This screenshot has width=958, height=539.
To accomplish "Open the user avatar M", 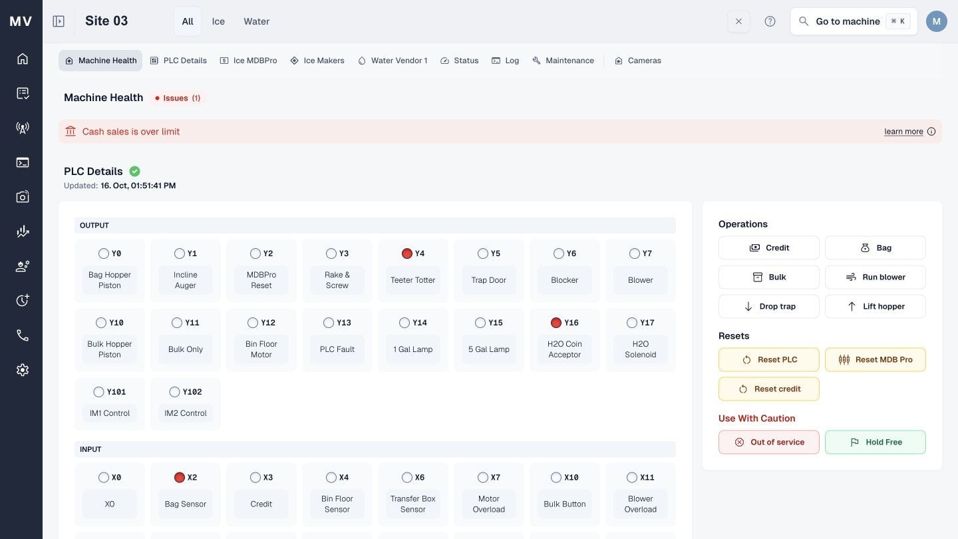I will click(937, 21).
